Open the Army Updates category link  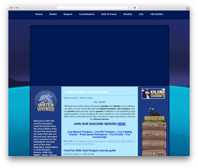tap(80, 141)
